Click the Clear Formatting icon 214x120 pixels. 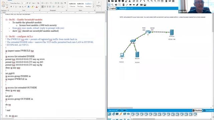(38, 3)
